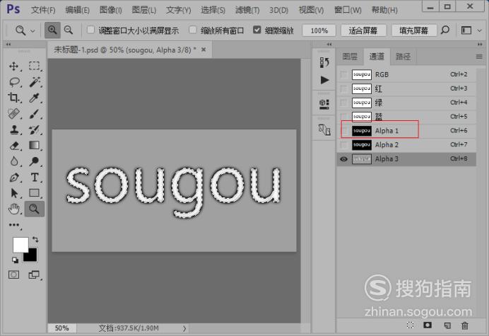The image size is (489, 336).
Task: Select the Dodge tool
Action: point(35,161)
